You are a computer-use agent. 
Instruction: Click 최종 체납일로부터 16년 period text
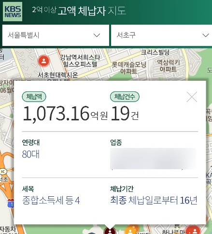(154, 200)
